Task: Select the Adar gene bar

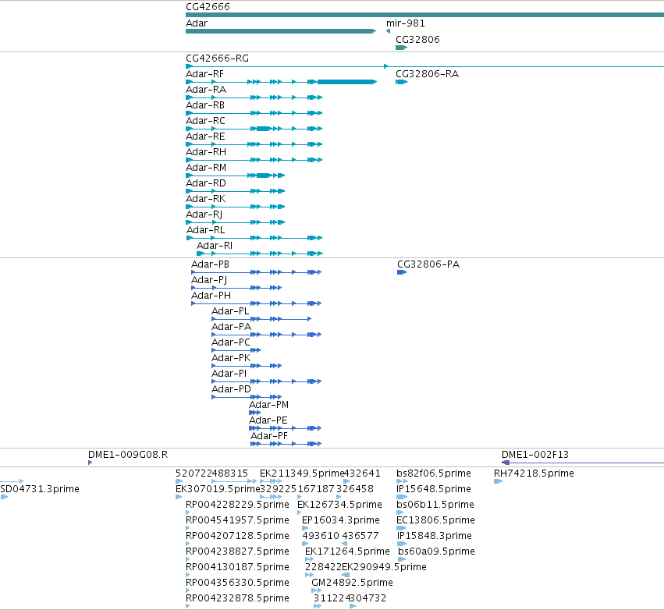Action: pyautogui.click(x=281, y=31)
